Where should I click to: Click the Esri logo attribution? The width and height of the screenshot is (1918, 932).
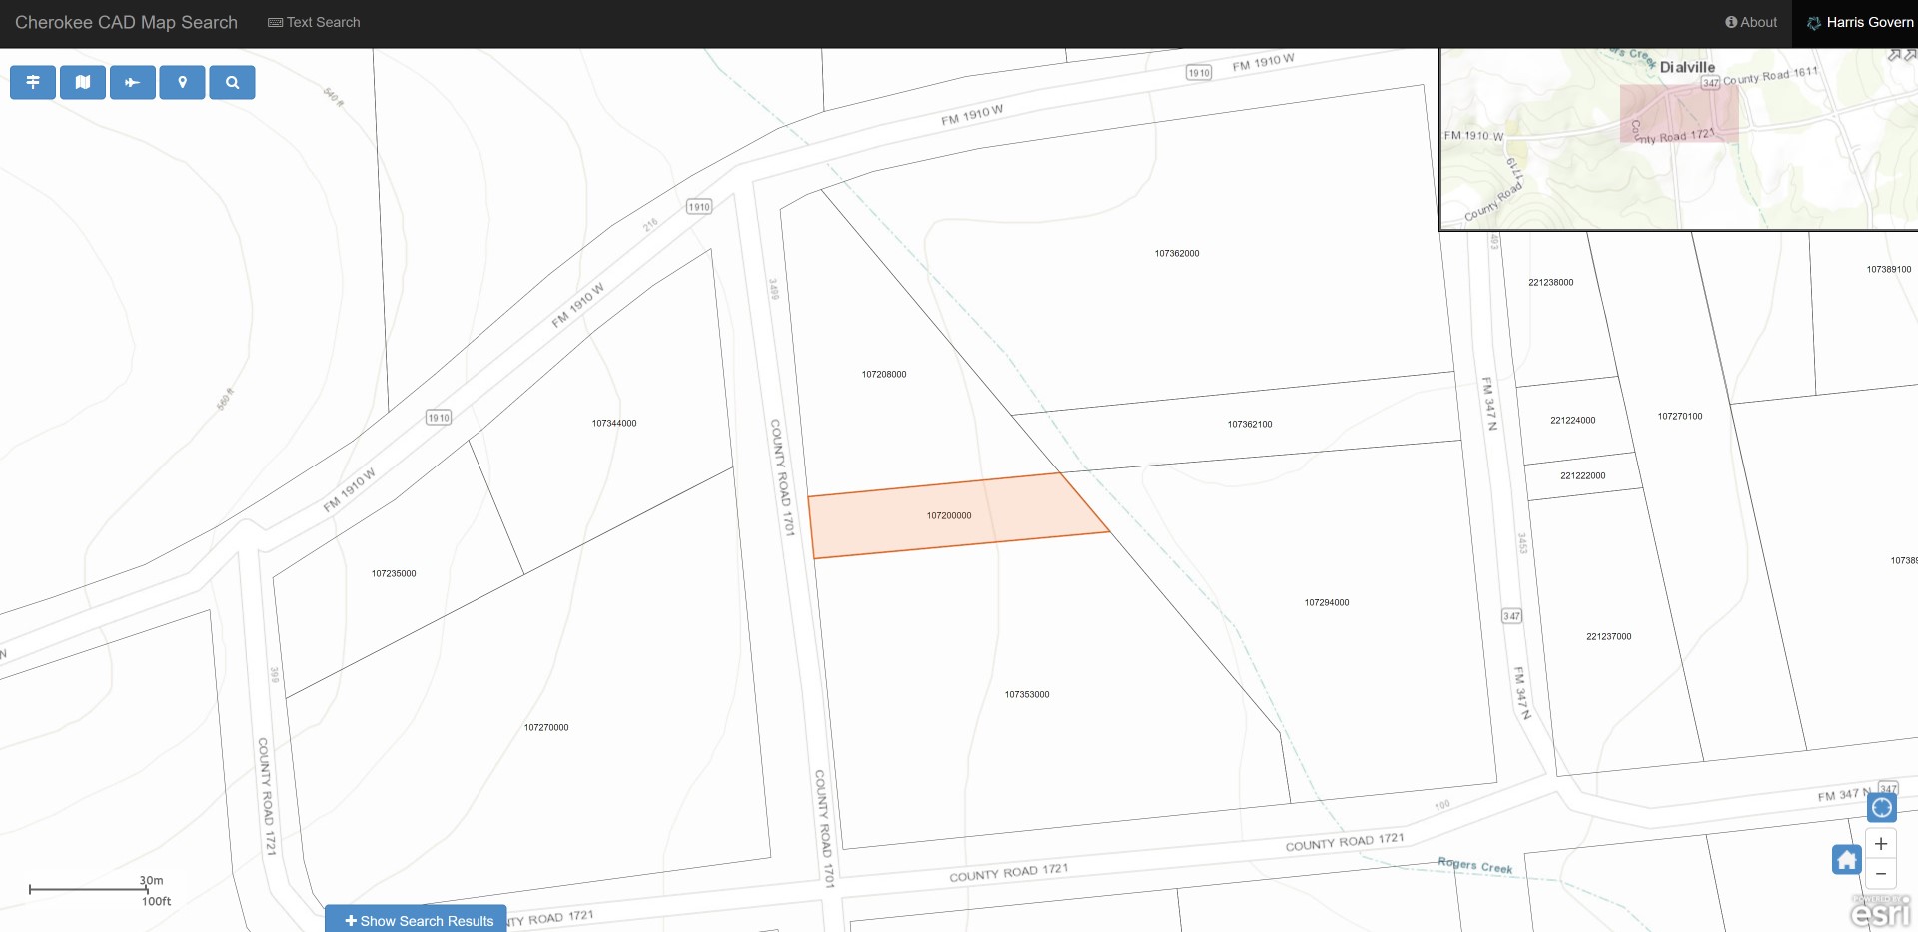[x=1880, y=911]
